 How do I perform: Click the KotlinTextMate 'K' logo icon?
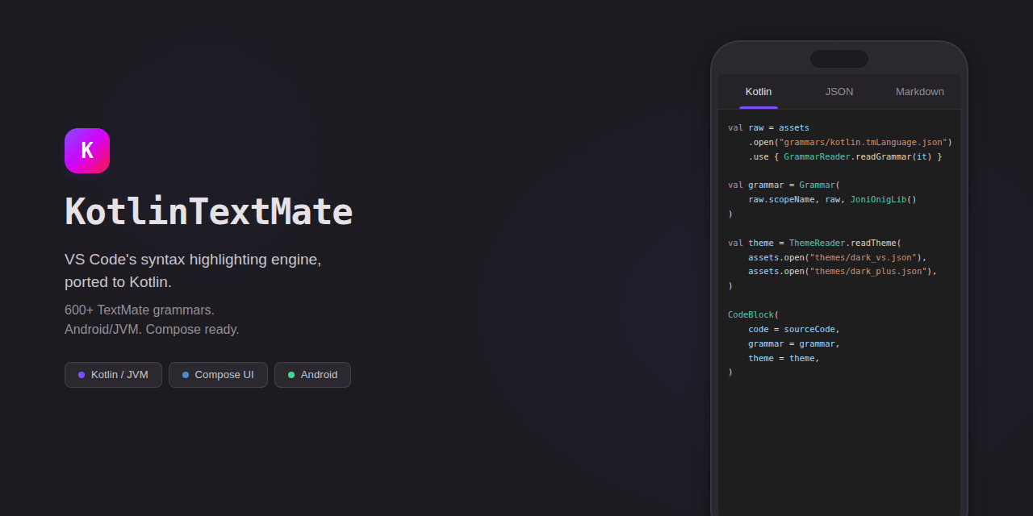[86, 150]
